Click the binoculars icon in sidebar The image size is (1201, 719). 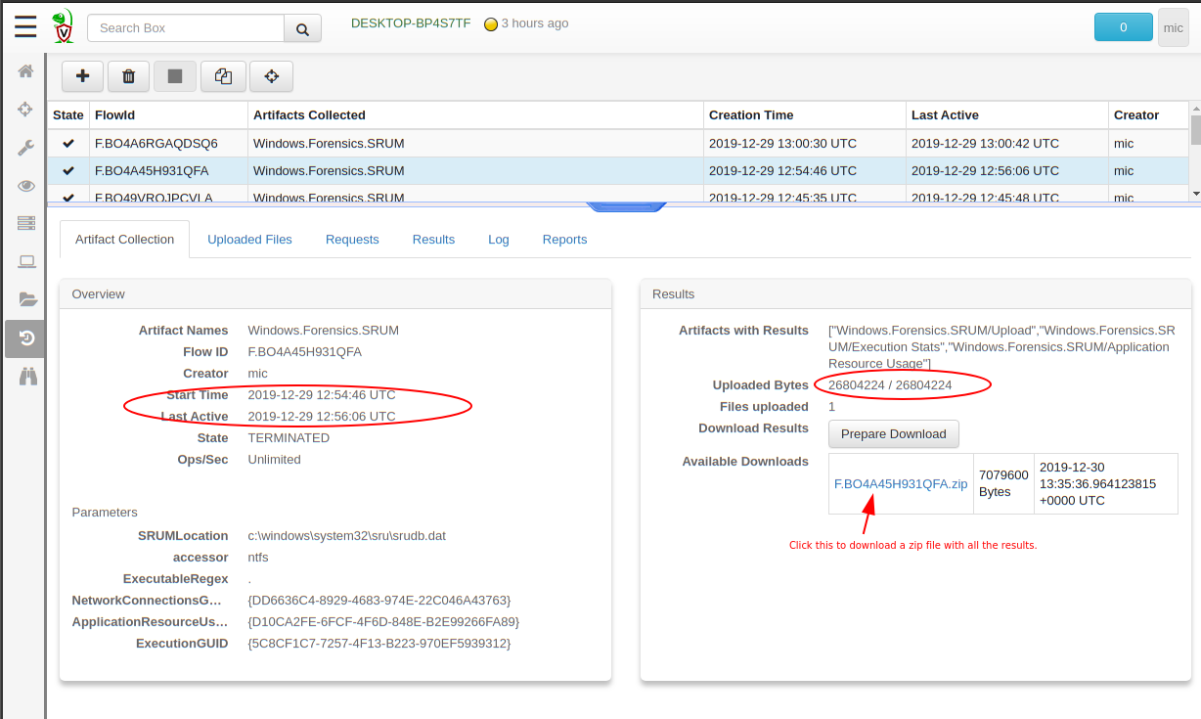(26, 376)
